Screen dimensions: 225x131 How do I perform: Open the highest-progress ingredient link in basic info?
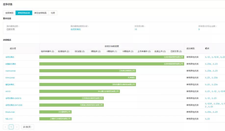pyautogui.click(x=76, y=29)
